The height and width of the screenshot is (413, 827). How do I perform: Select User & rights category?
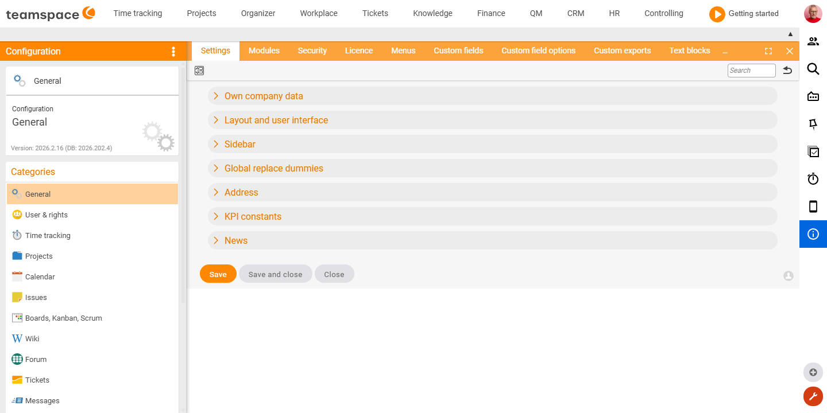[x=92, y=215]
